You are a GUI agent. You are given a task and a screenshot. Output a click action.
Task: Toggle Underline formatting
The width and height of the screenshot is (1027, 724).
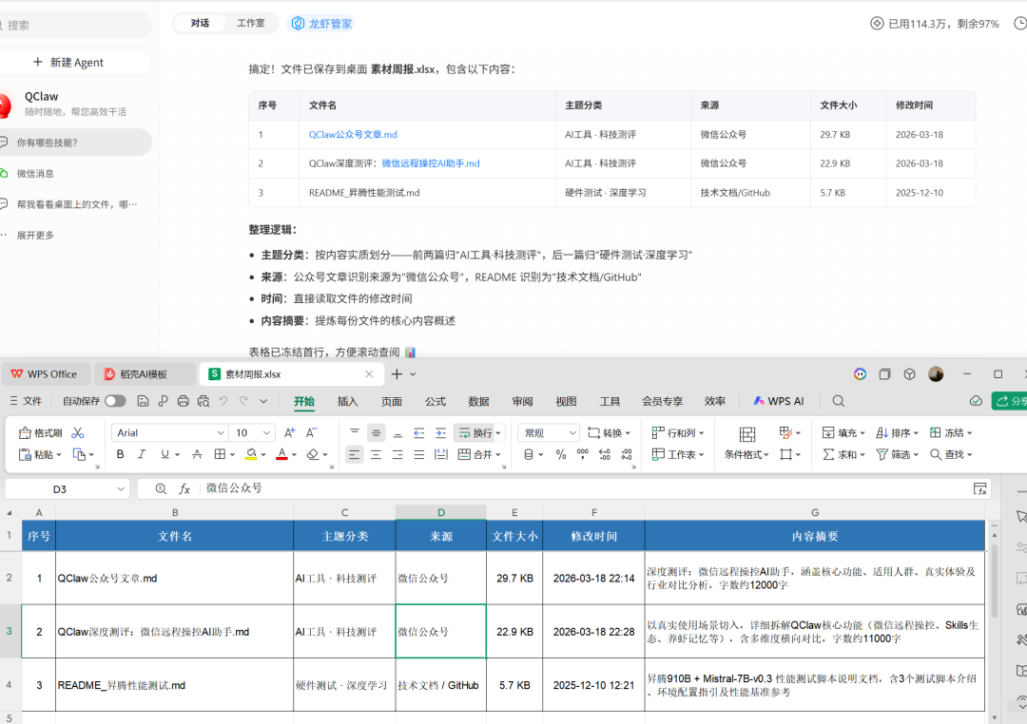pyautogui.click(x=165, y=454)
